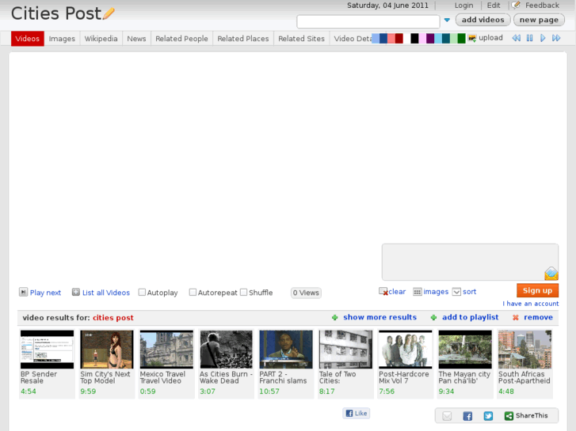The width and height of the screenshot is (576, 431).
Task: Click the new page button
Action: [539, 20]
